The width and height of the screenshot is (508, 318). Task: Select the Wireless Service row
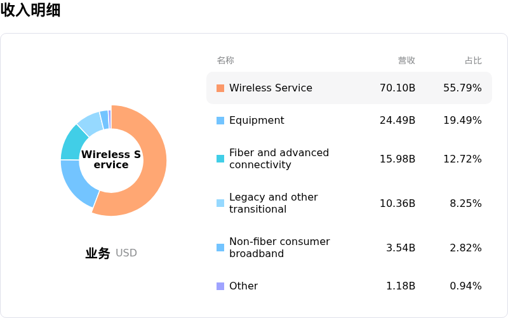(x=349, y=88)
